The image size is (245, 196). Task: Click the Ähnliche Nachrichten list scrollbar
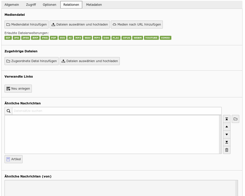[220, 134]
